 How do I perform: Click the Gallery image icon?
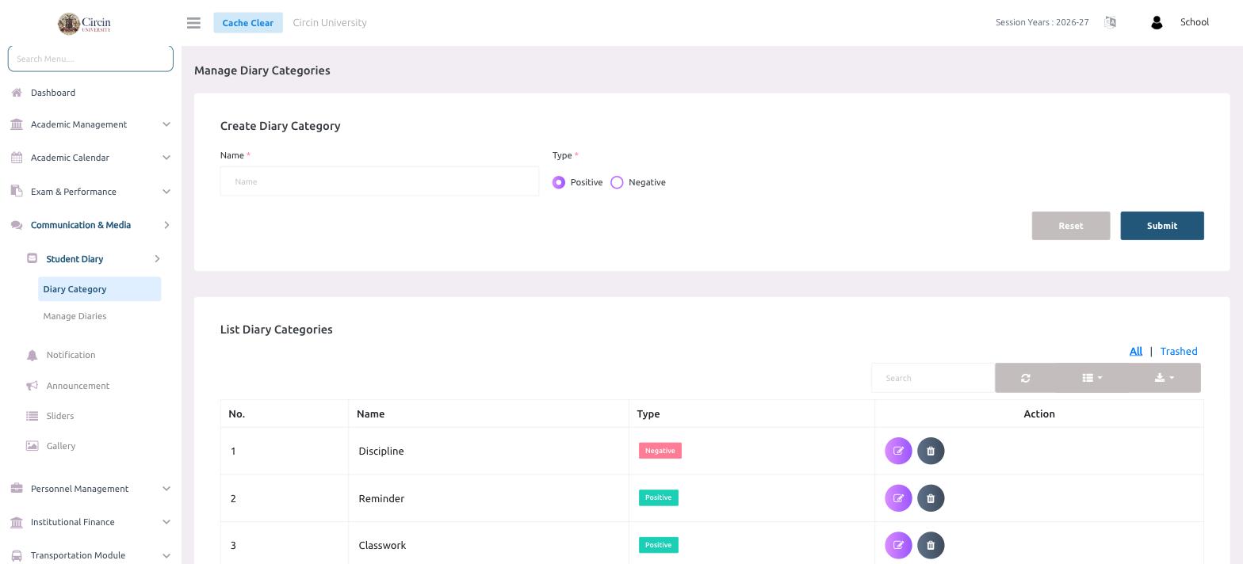click(x=32, y=446)
